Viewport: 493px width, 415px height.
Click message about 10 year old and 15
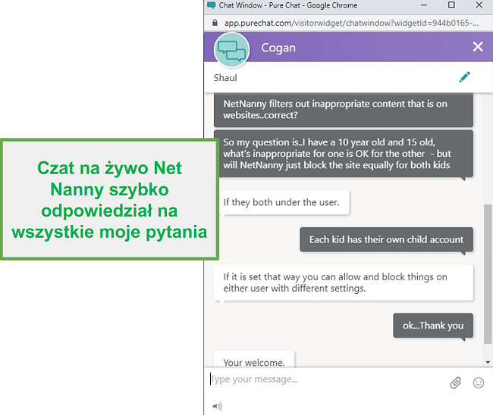[x=344, y=154]
